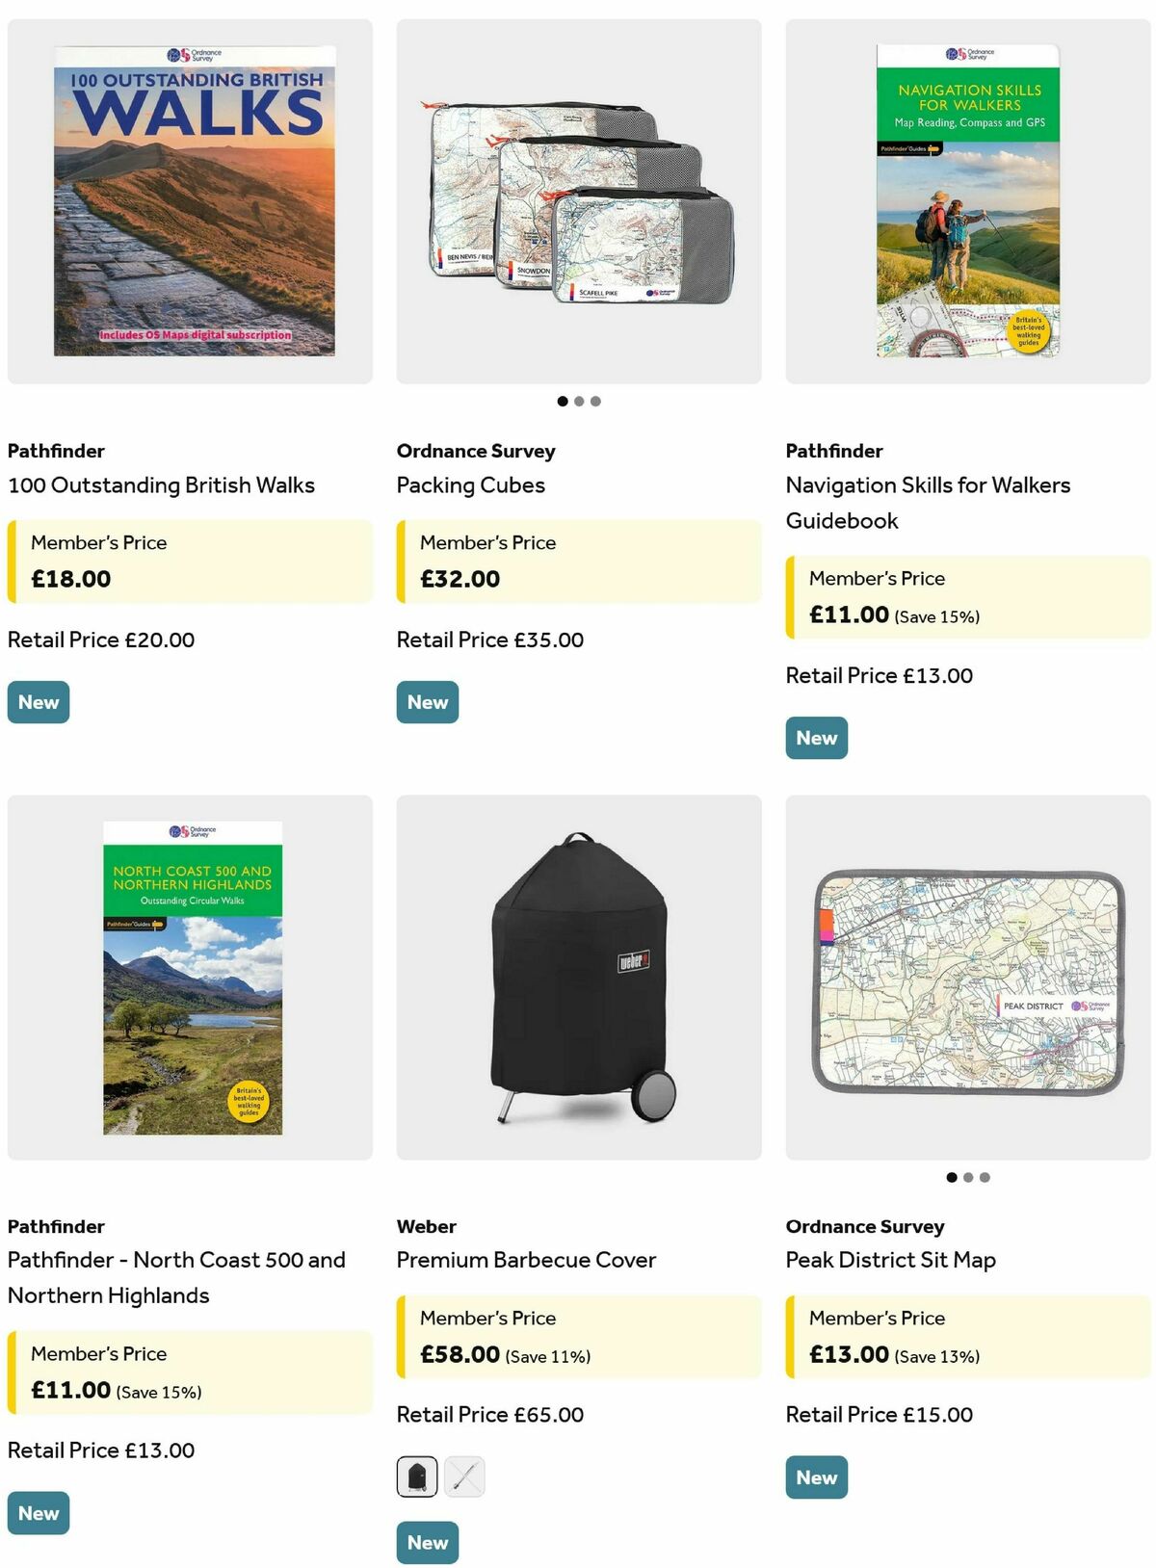Image resolution: width=1156 pixels, height=1568 pixels.
Task: View the Navigation Skills for Walkers cover image
Action: click(x=965, y=198)
